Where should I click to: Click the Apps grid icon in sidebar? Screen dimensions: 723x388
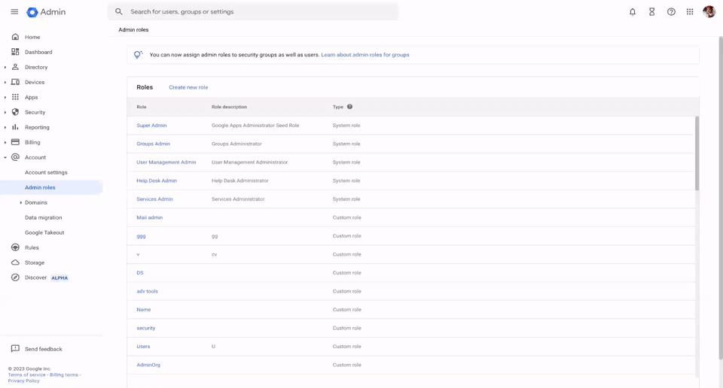pyautogui.click(x=15, y=97)
